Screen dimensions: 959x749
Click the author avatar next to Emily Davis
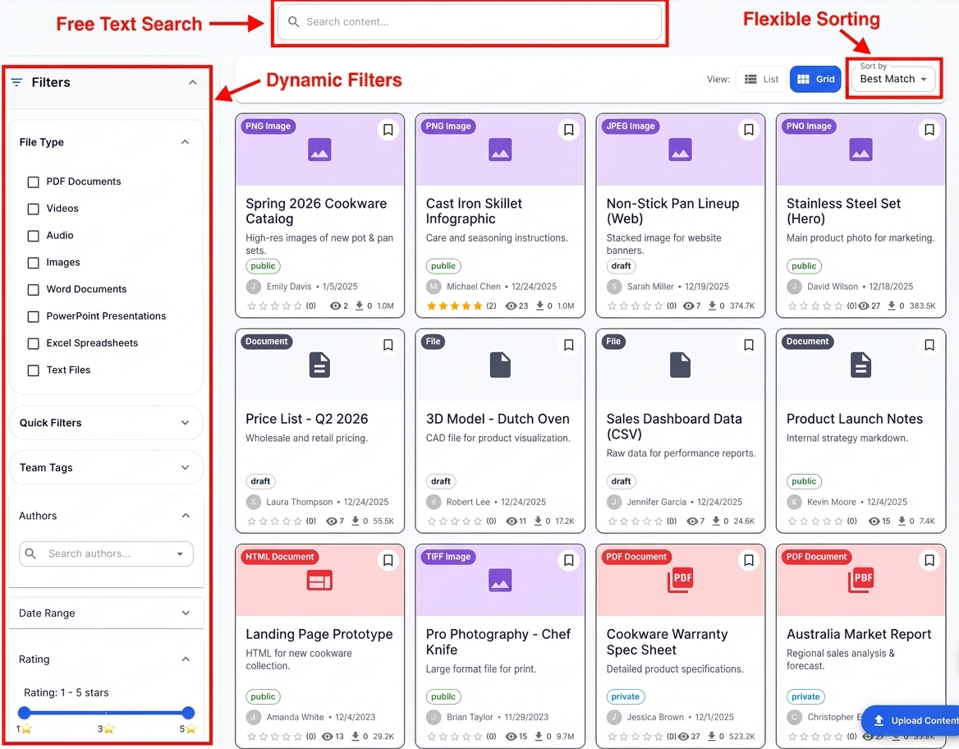click(254, 286)
